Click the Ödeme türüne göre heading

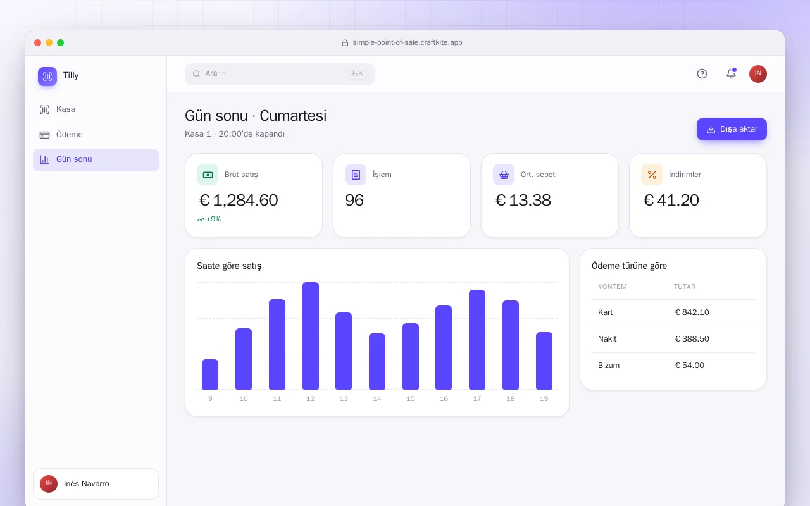click(x=629, y=266)
